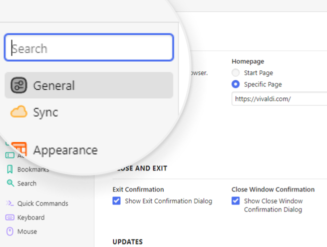Click the Appearance panel icon

click(19, 149)
